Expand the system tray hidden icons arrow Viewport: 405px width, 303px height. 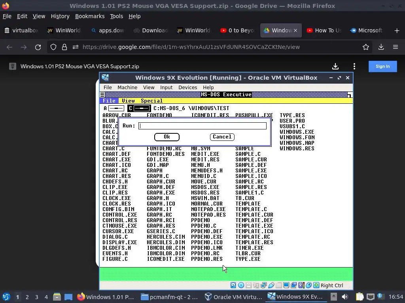coord(334,297)
